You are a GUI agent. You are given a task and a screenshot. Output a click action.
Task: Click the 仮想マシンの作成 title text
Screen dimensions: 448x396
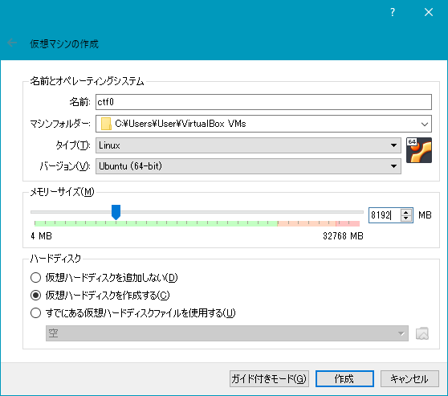pos(64,43)
